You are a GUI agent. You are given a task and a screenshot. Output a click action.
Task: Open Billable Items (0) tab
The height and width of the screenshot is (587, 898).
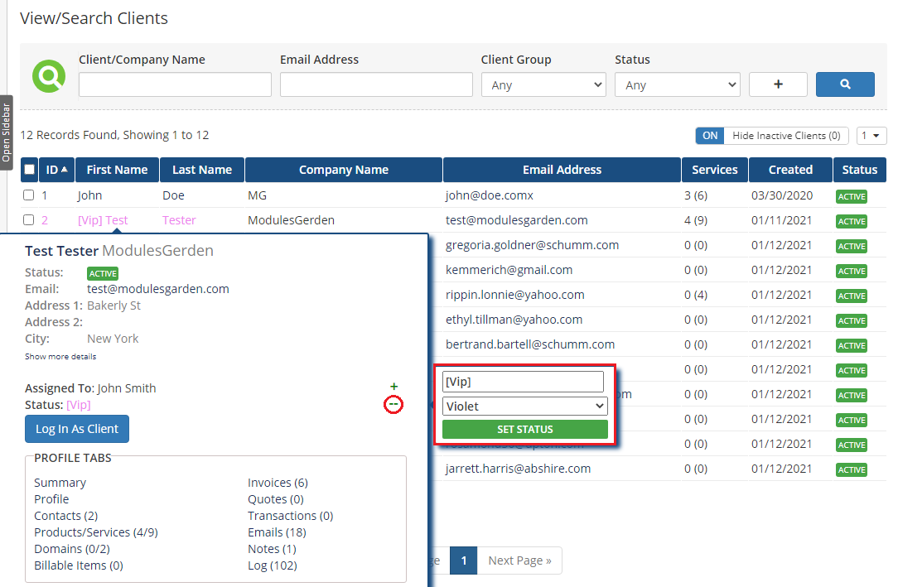[79, 565]
